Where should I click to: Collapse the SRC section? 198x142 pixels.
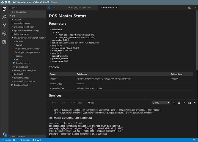[x=27, y=16]
